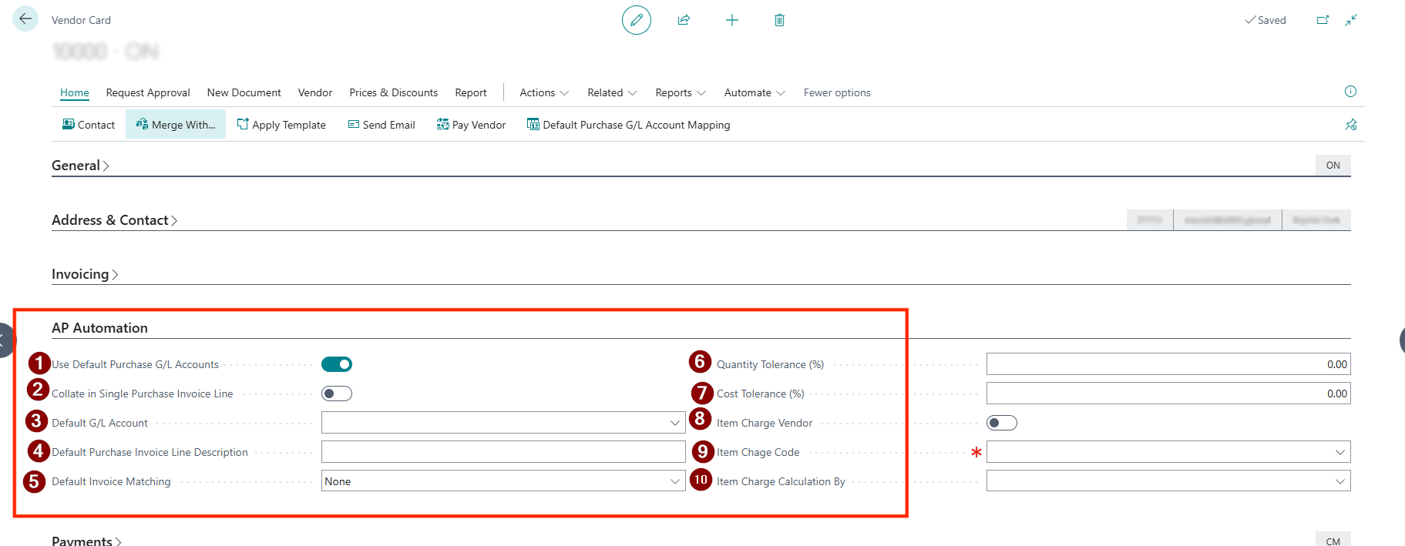Image resolution: width=1405 pixels, height=546 pixels.
Task: Click the trash delete icon
Action: click(x=779, y=20)
